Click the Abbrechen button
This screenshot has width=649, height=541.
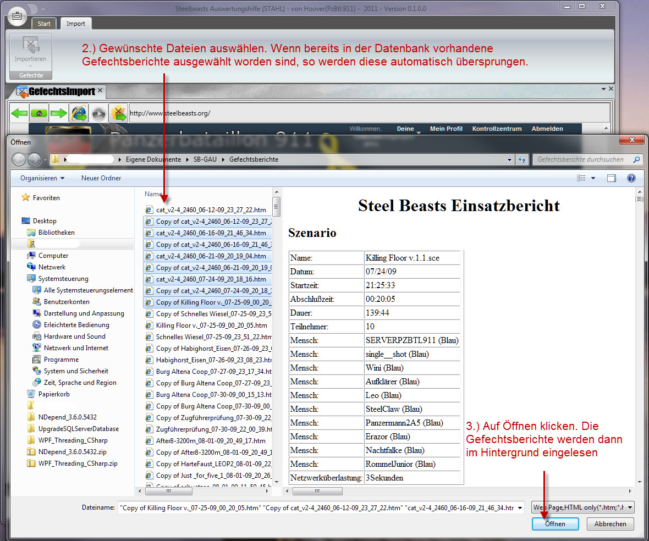click(609, 524)
